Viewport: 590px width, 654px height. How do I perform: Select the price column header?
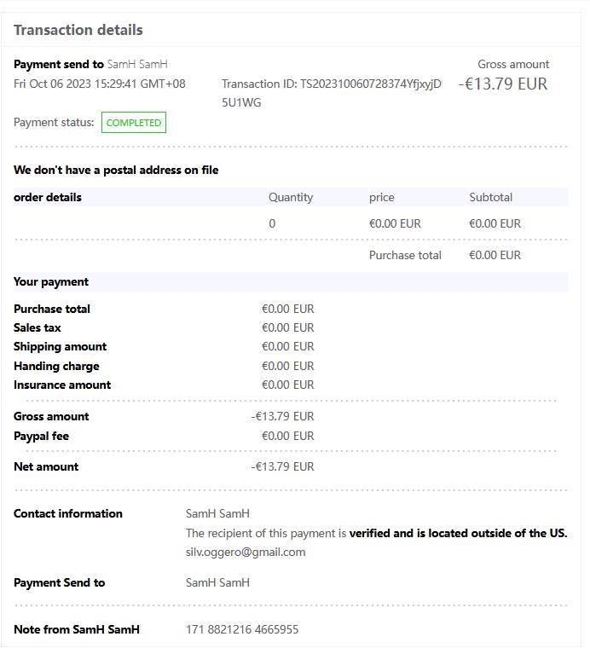click(x=382, y=197)
